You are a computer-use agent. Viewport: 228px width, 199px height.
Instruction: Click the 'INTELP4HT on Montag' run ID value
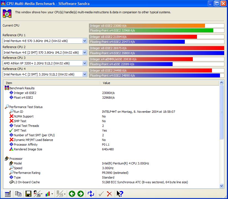click(139, 112)
